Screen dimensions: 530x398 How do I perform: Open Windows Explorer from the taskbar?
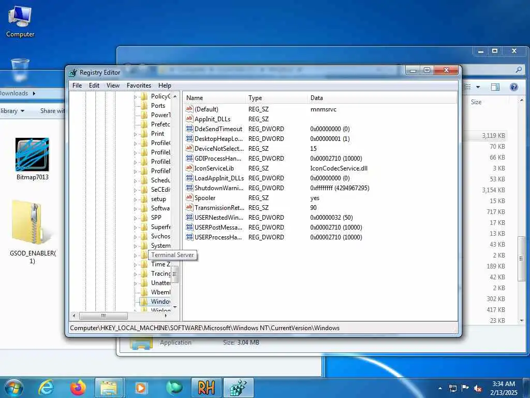(109, 388)
